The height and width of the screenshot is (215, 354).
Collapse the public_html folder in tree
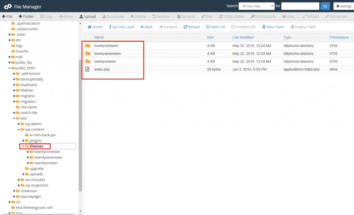[x=9, y=68]
